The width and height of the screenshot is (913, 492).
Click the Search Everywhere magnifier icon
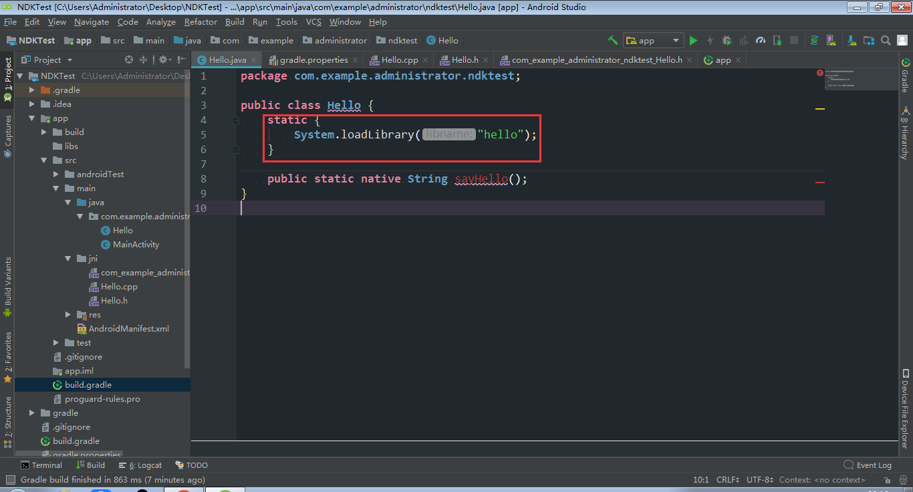tap(885, 40)
